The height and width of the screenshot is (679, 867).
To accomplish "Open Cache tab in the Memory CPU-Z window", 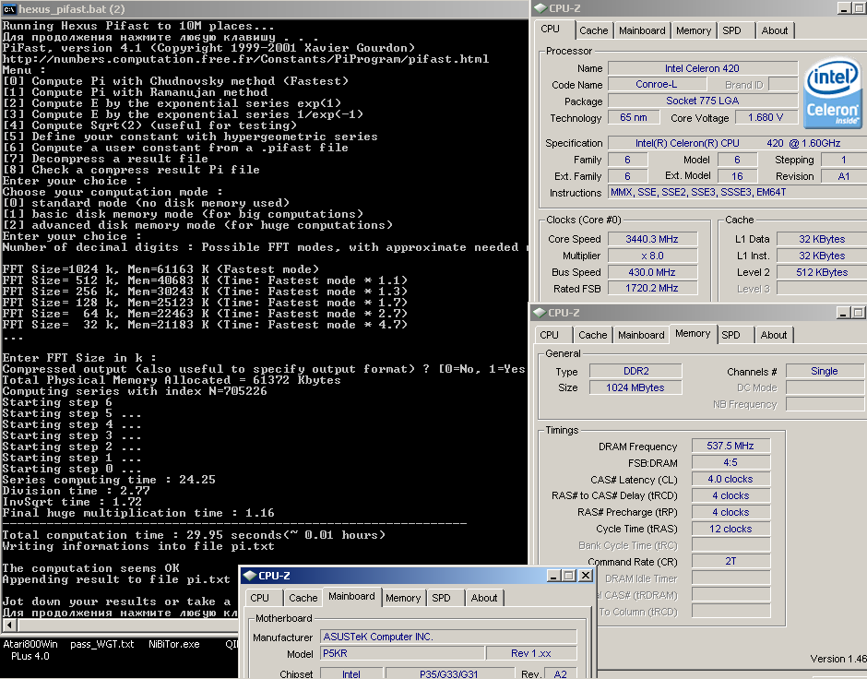I will [592, 335].
